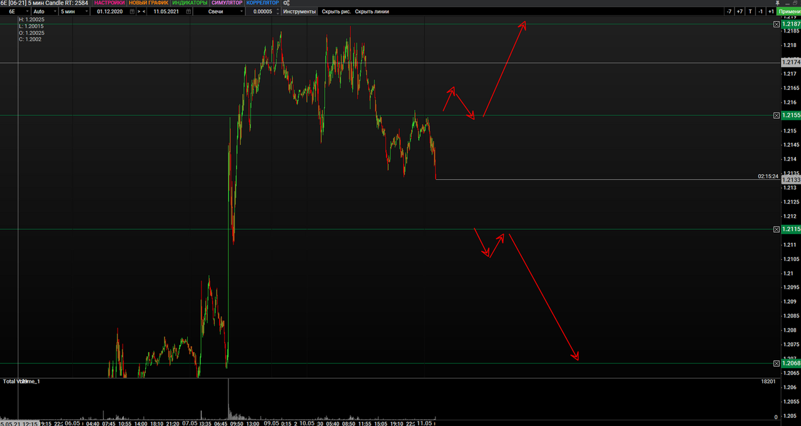Open the ИНДИКАТОРЫ menu
This screenshot has width=801, height=426.
[190, 3]
